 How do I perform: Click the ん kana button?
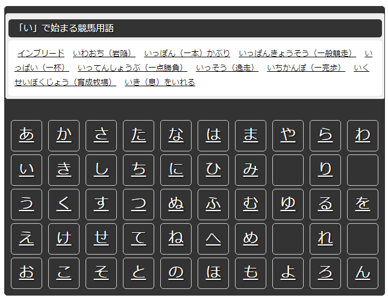363,273
